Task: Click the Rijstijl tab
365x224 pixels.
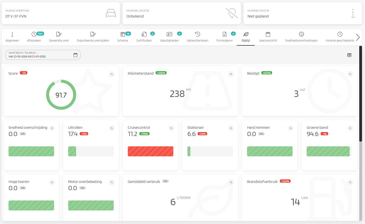Action: (246, 37)
